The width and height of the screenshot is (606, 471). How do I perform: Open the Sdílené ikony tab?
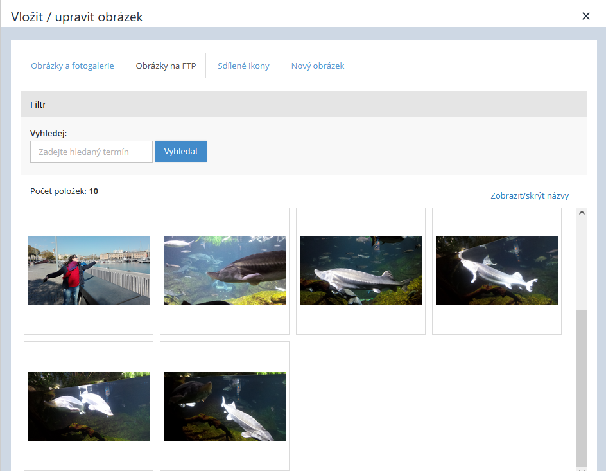pos(243,66)
